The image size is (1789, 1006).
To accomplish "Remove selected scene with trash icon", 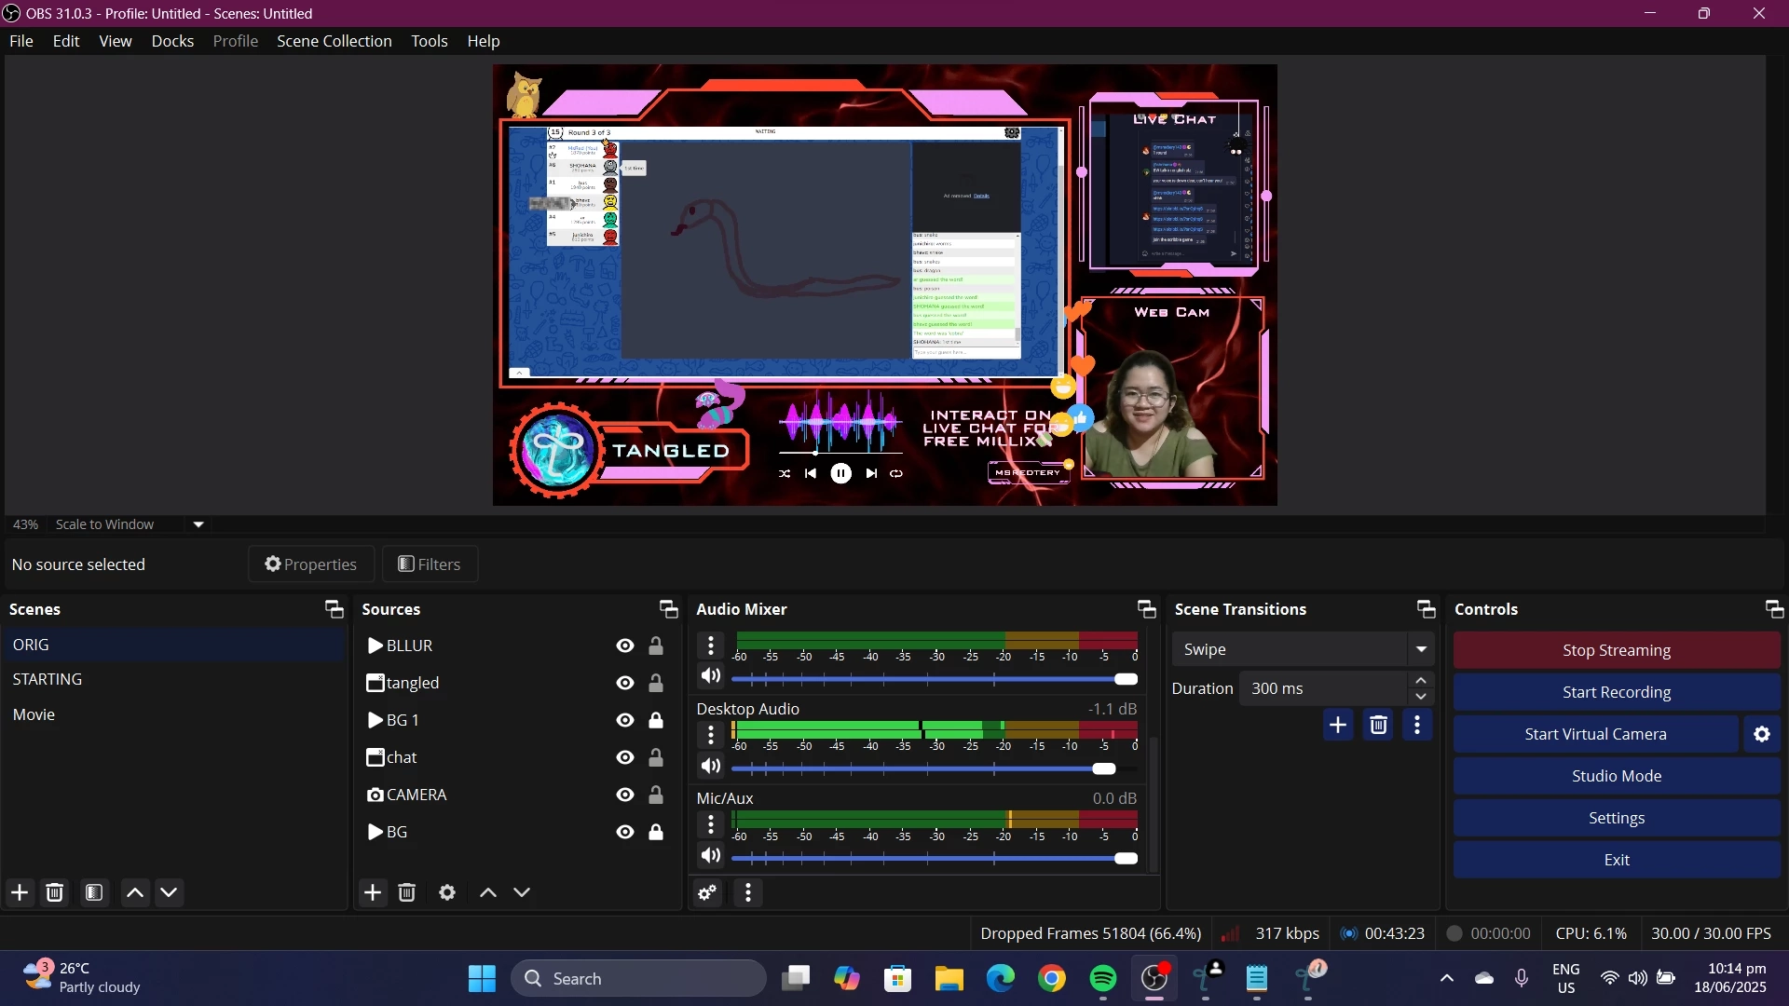I will click(x=55, y=892).
